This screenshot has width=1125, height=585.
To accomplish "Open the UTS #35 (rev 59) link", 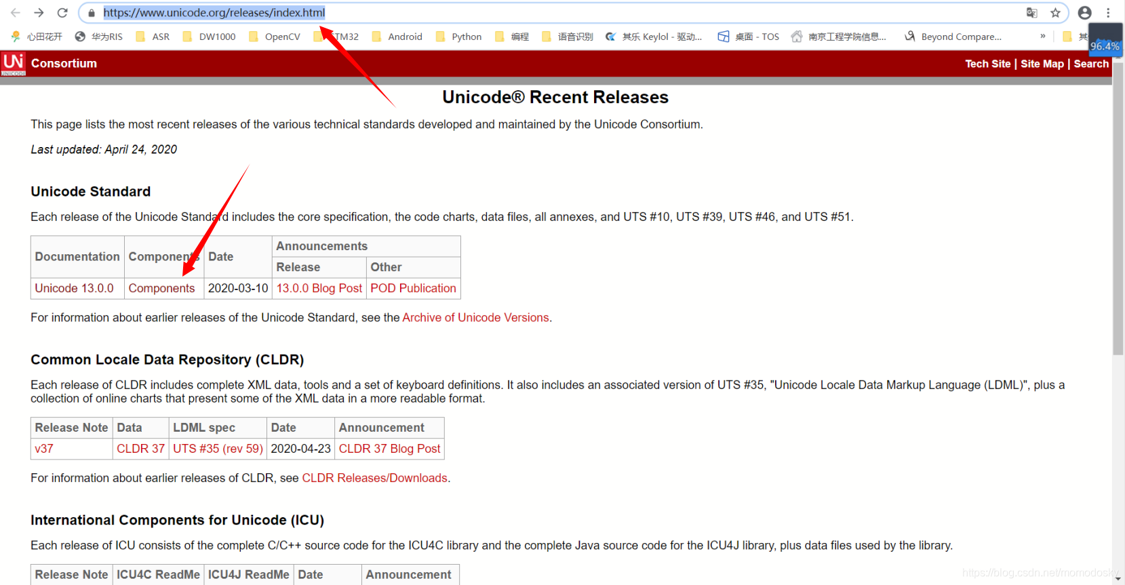I will (x=218, y=449).
